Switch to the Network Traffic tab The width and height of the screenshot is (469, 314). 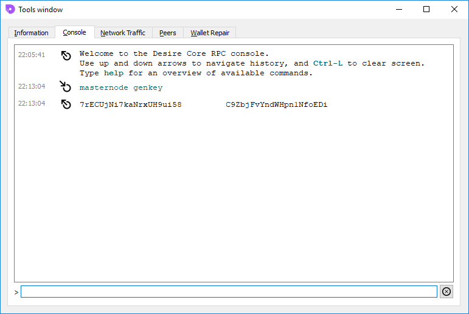pos(123,33)
